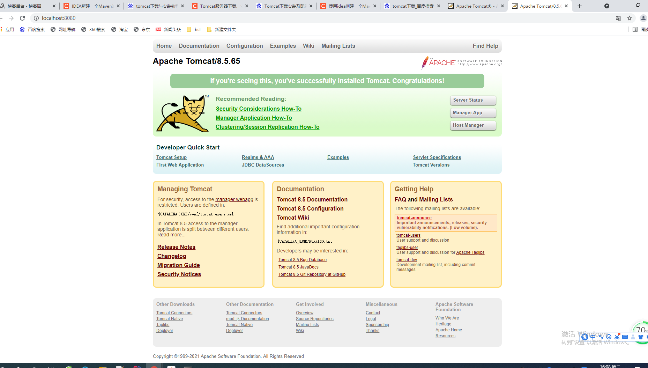The image size is (648, 368).
Task: Open the JDBC DataSources link
Action: coord(263,165)
